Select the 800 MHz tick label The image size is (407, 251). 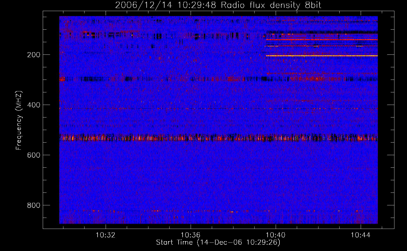(x=34, y=205)
